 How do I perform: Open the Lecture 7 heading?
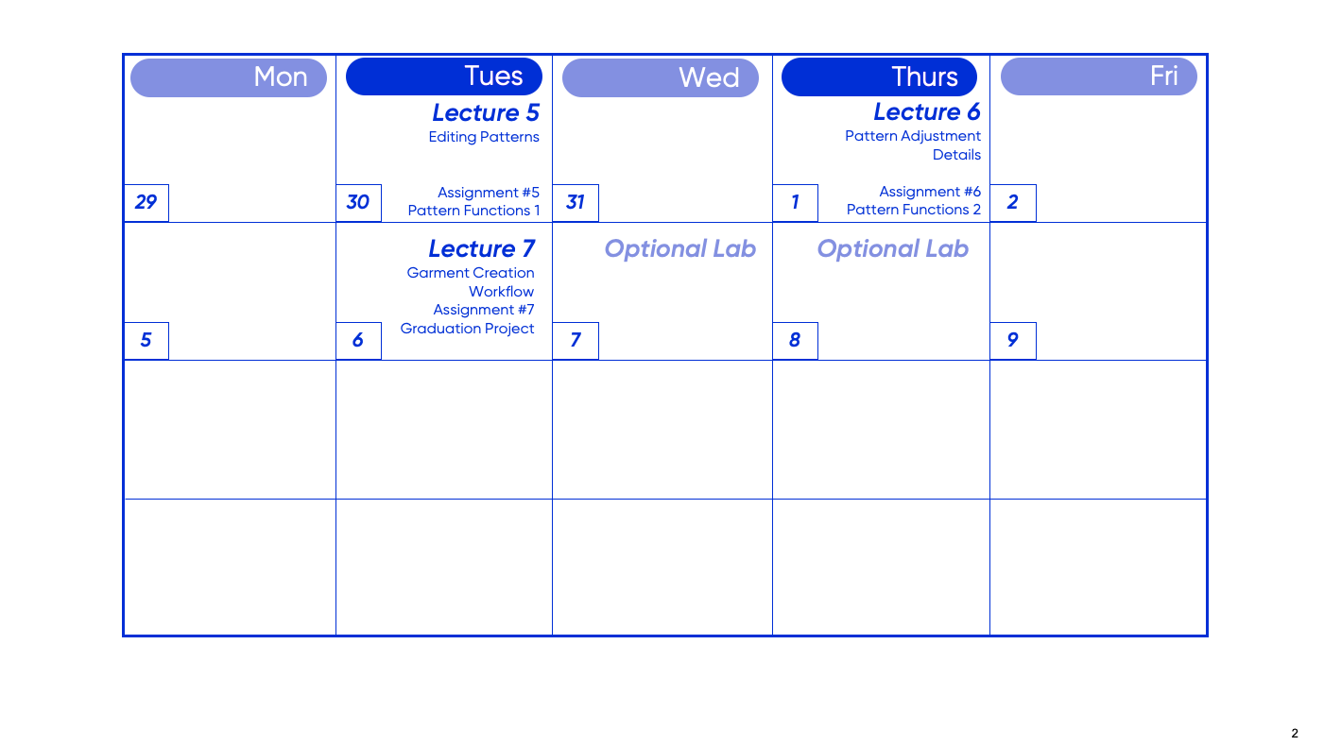[481, 248]
